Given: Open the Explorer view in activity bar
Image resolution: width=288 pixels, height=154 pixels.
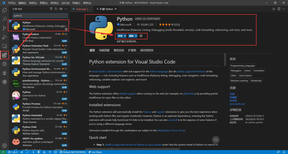Looking at the screenshot, I should pyautogui.click(x=4, y=10).
